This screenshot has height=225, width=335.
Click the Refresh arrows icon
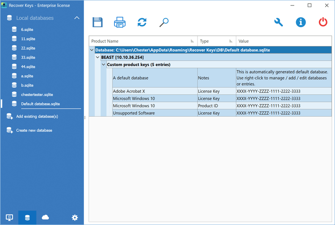point(142,22)
